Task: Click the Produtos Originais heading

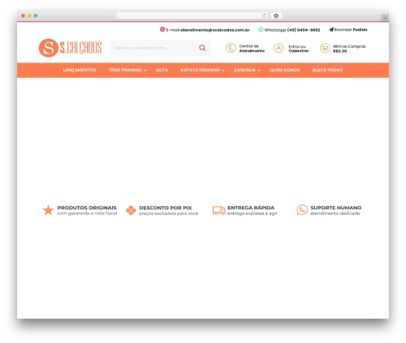Action: click(x=87, y=208)
